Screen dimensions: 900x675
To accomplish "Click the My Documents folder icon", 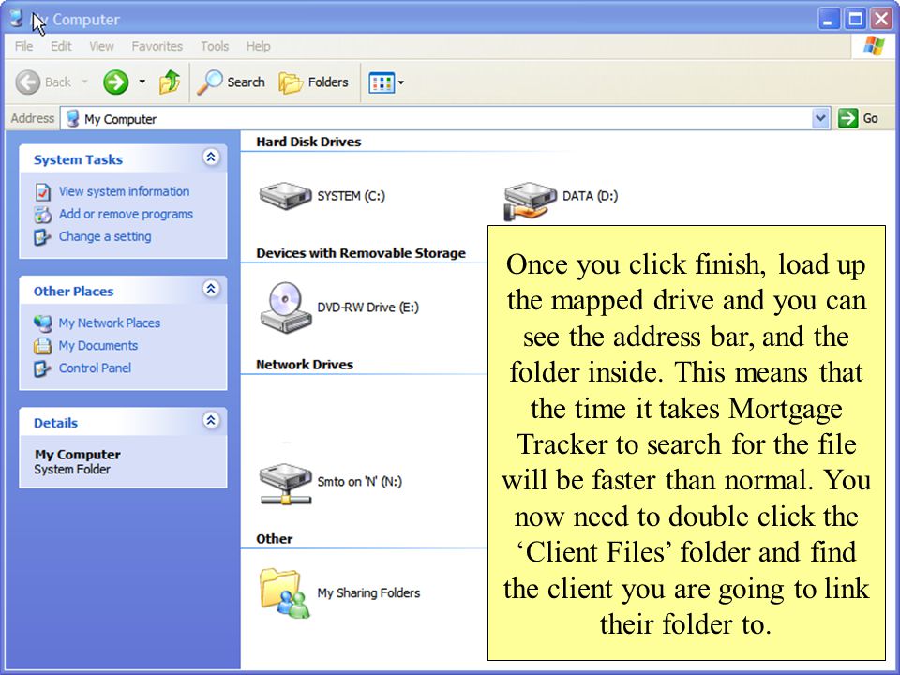I will tap(43, 346).
